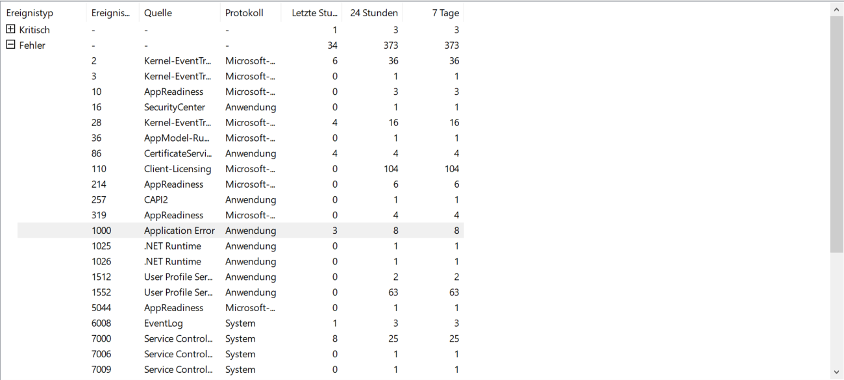Click the 24 Stunden column header
Image resolution: width=844 pixels, height=380 pixels.
373,13
